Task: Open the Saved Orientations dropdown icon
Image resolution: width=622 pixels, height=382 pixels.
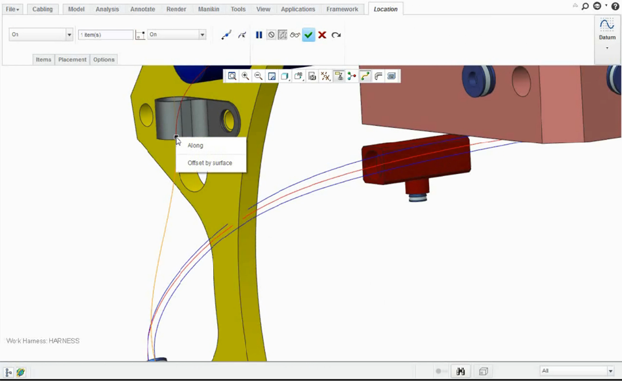Action: (x=299, y=76)
